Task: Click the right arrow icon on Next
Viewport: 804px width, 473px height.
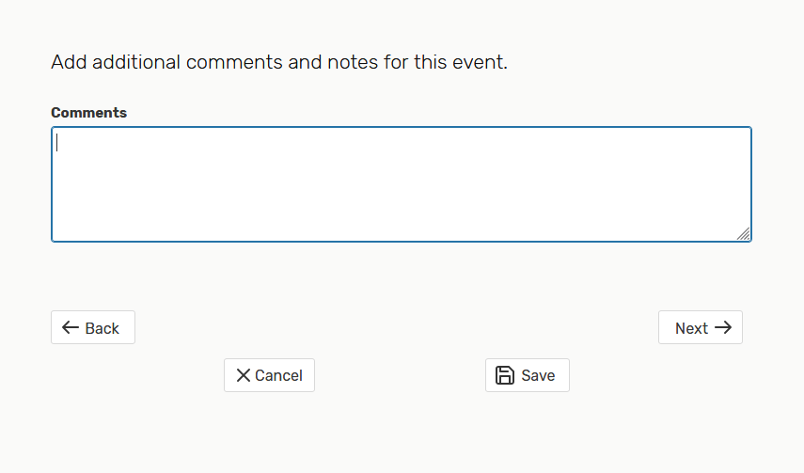Action: tap(723, 328)
